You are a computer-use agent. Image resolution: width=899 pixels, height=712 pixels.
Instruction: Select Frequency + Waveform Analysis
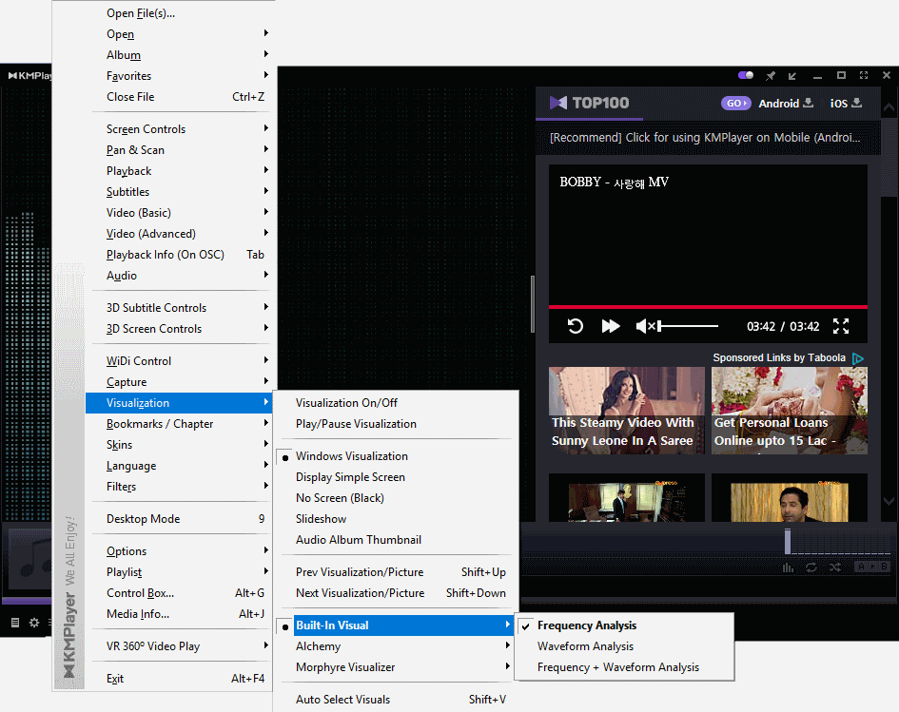(624, 667)
